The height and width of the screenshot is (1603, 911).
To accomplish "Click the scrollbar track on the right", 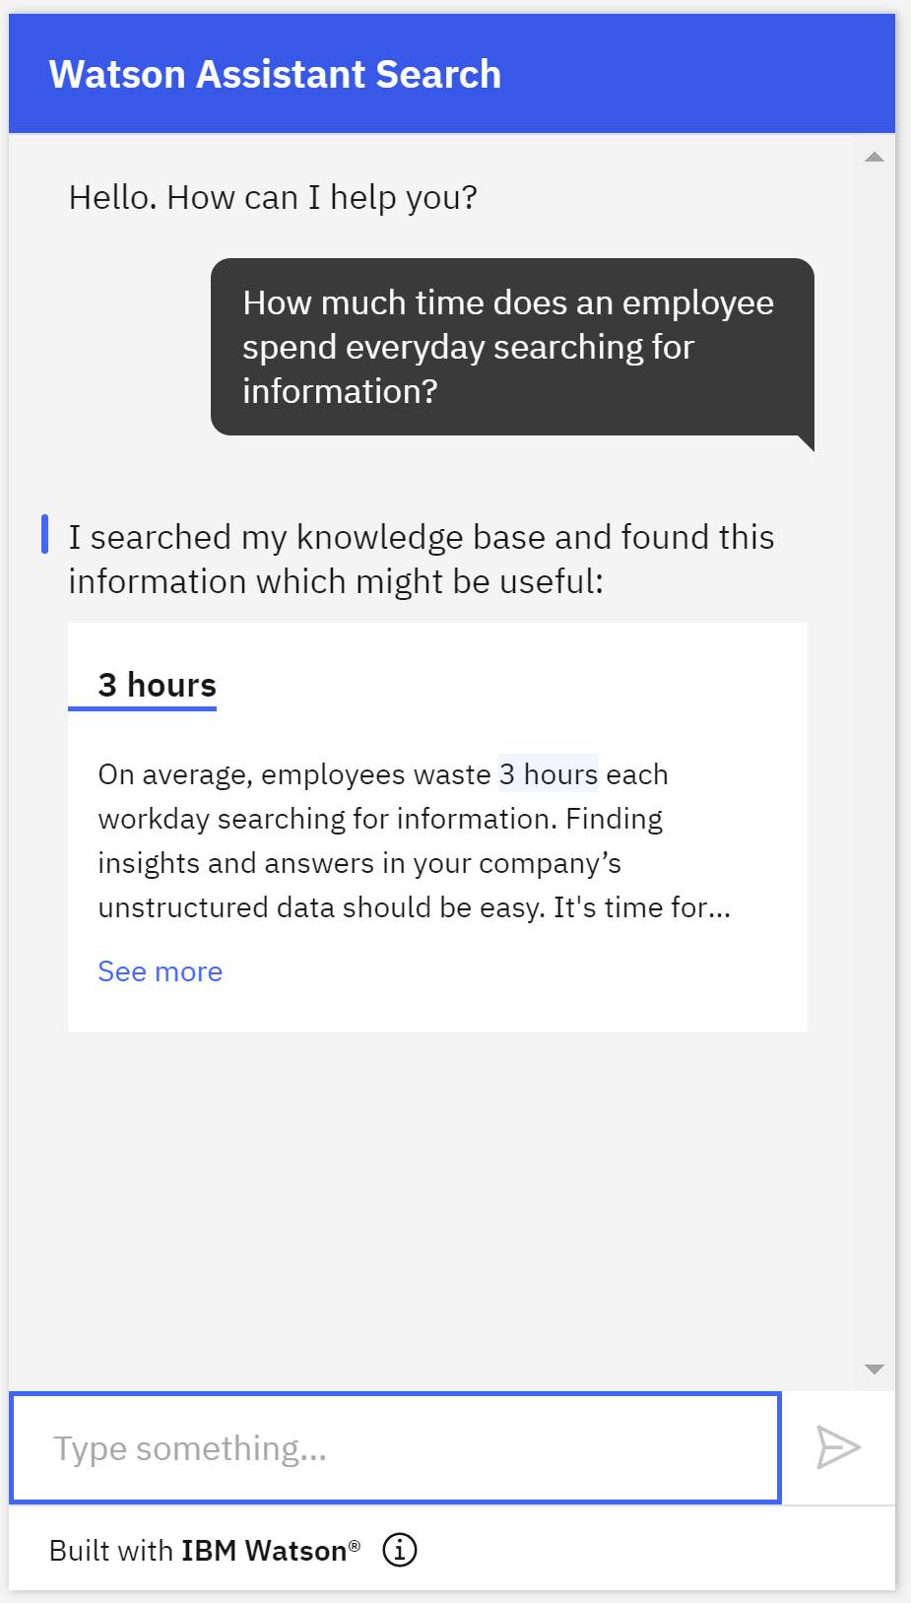I will [x=873, y=759].
